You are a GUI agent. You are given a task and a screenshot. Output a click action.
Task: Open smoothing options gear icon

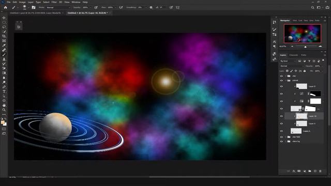pyautogui.click(x=151, y=7)
